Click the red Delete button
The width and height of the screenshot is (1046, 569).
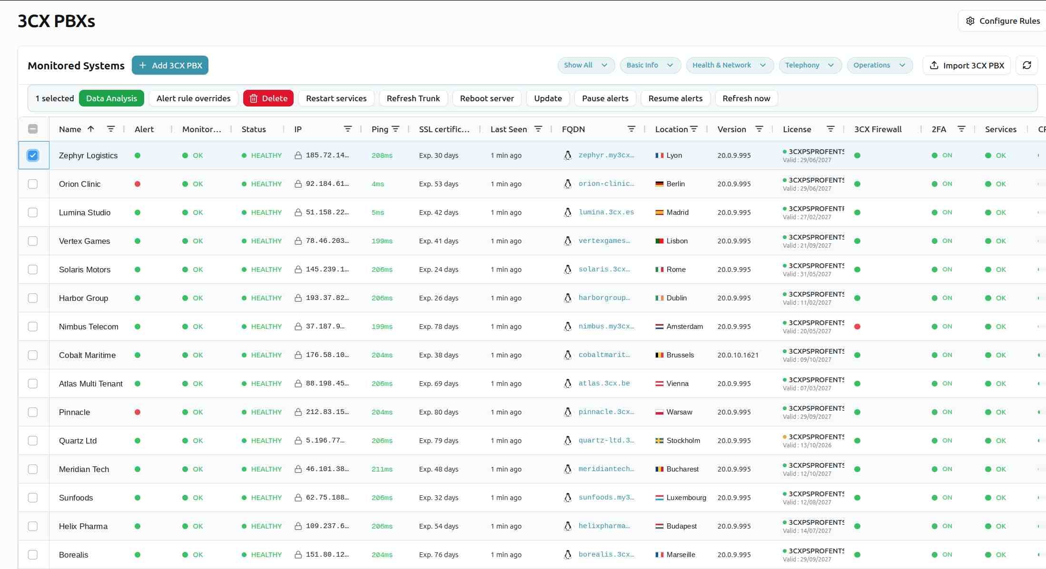[x=268, y=98]
